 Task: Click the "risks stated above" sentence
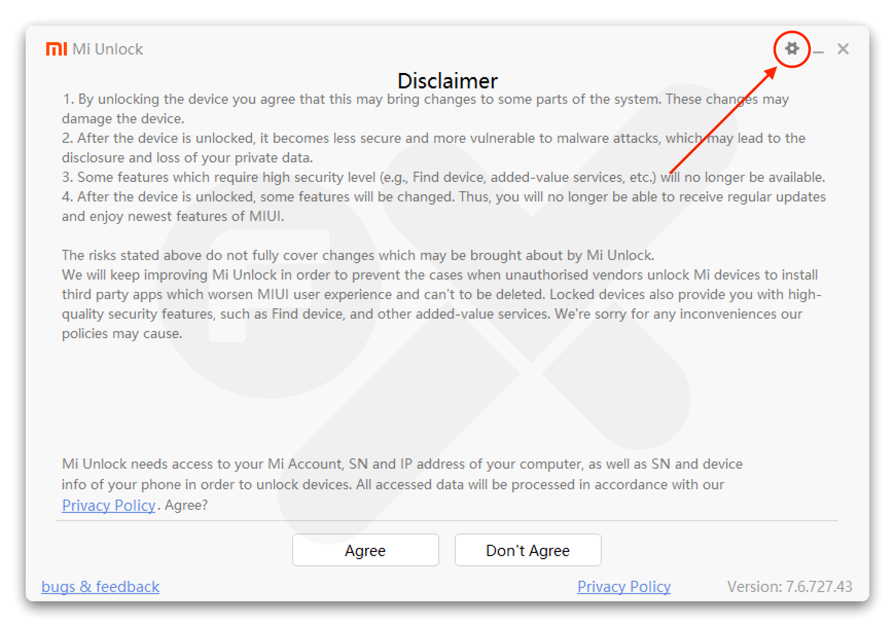[x=357, y=255]
